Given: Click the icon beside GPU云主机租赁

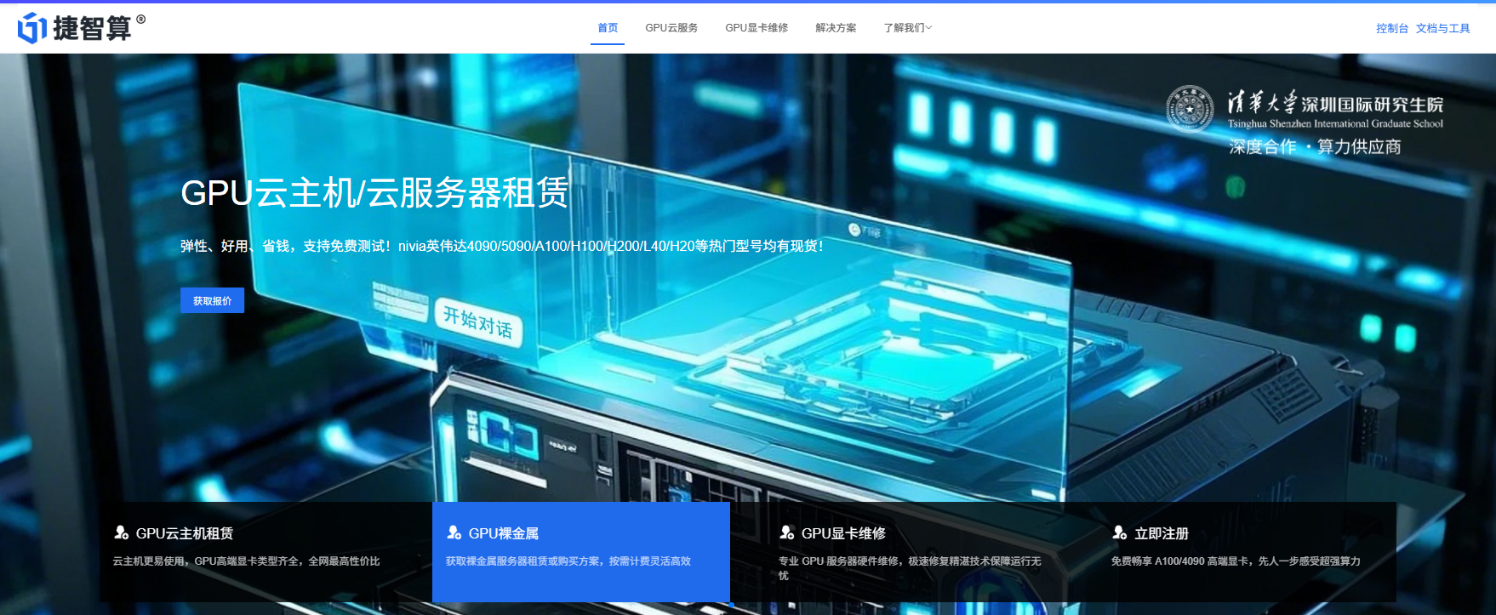Looking at the screenshot, I should [122, 533].
